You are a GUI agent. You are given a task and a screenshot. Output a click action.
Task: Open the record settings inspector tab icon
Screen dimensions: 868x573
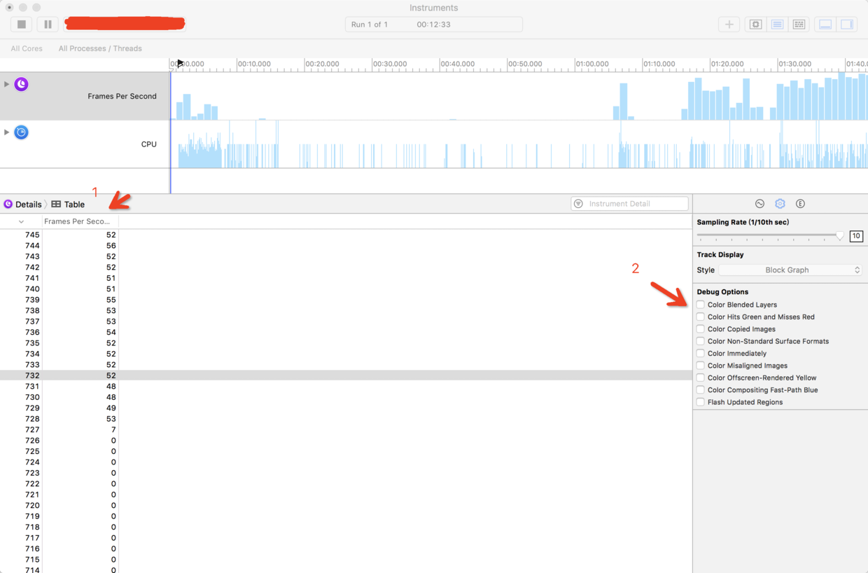[x=759, y=204]
